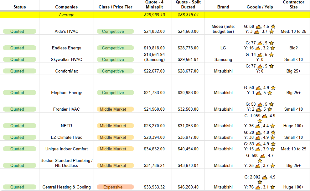Click the G: 500 ratings cell
Image resolution: width=310 pixels, height=191 pixels.
(260, 160)
